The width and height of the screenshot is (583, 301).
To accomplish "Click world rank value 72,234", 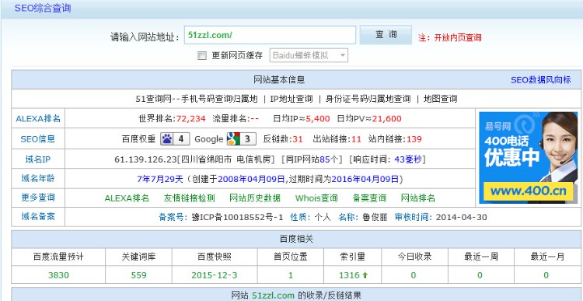I will [190, 119].
